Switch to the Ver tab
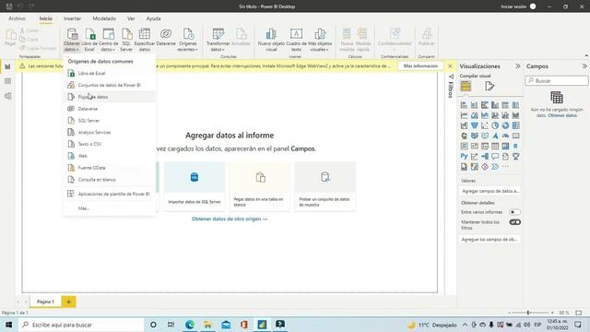Viewport: 590px width, 332px height. coord(131,18)
